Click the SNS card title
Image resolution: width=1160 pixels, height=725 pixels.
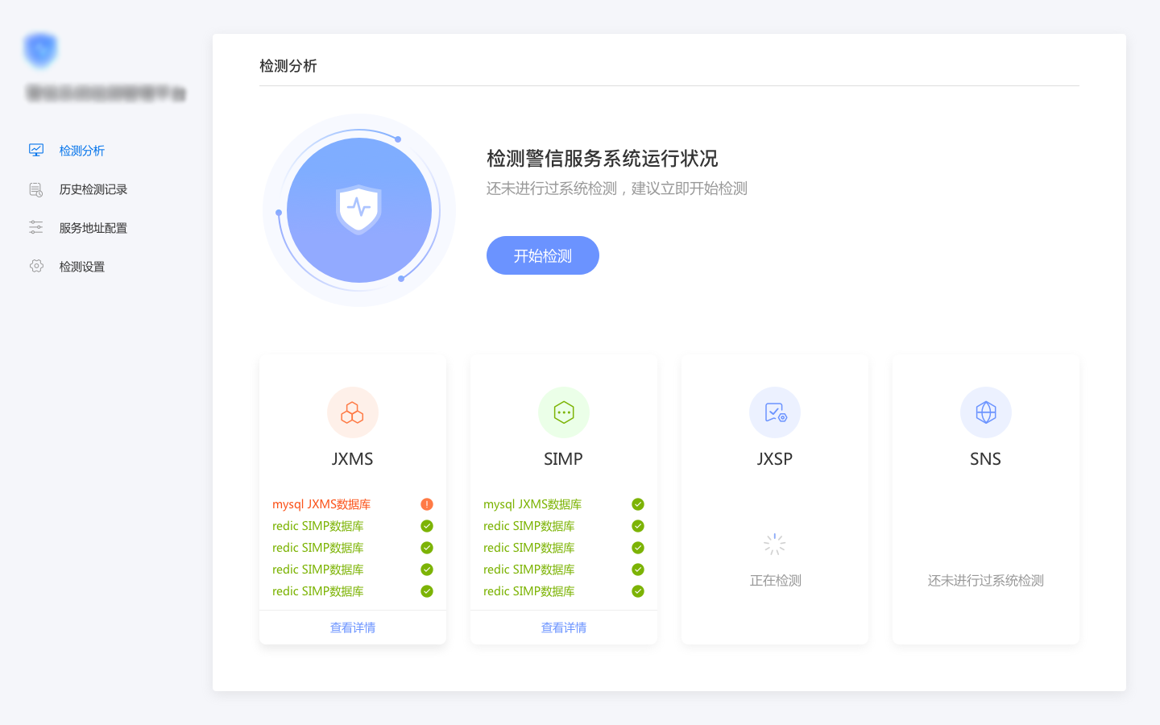pyautogui.click(x=985, y=459)
